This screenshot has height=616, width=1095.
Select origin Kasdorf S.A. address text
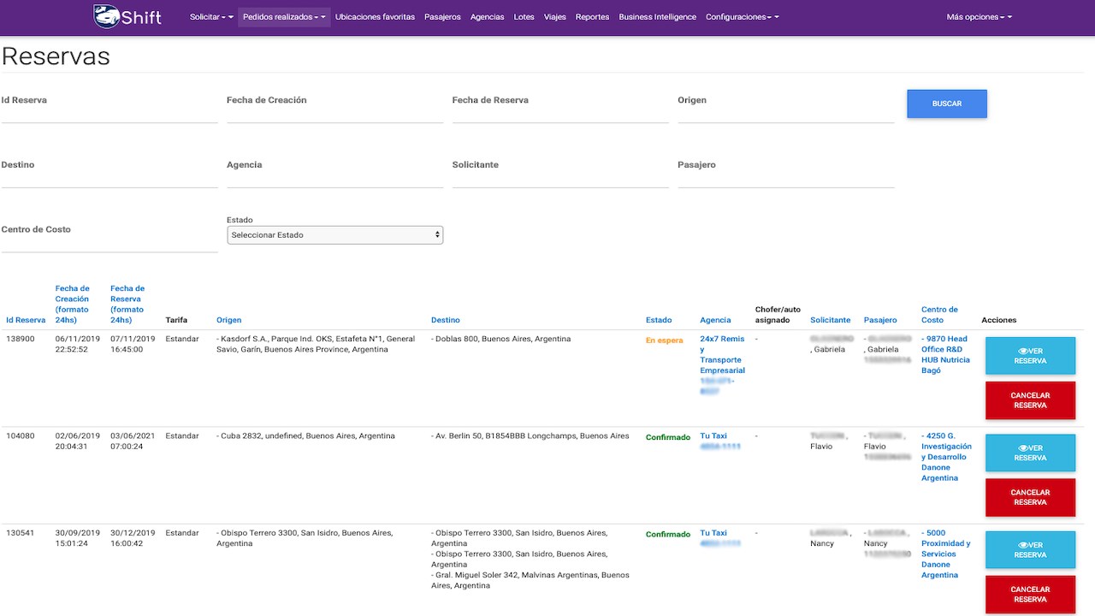click(316, 344)
